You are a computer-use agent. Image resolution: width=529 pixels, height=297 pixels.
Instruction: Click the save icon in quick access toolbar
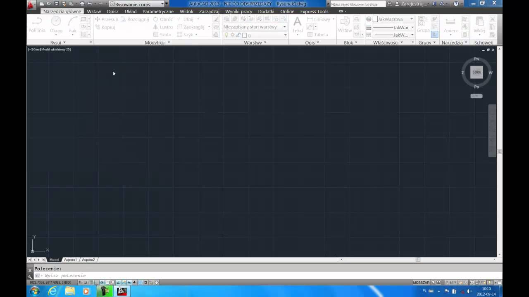coord(57,4)
